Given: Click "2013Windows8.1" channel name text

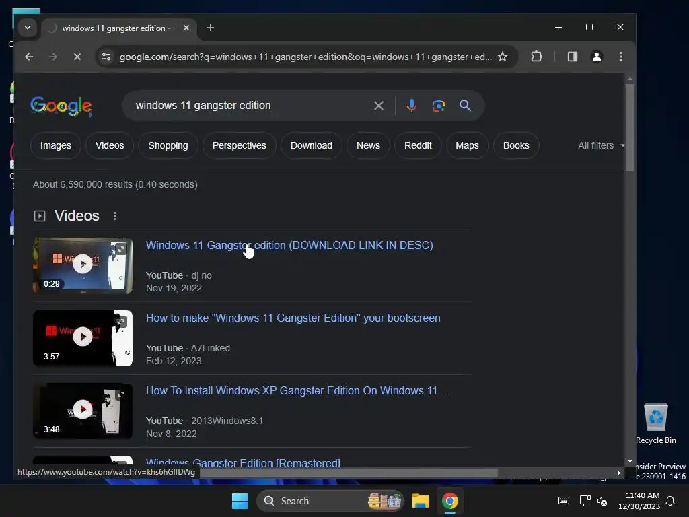Looking at the screenshot, I should (x=227, y=421).
